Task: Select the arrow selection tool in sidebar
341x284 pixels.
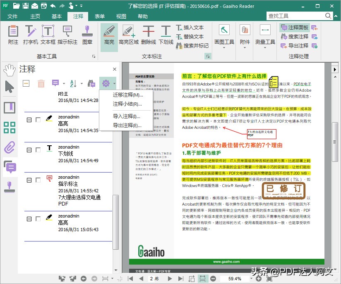Action: pos(10,87)
